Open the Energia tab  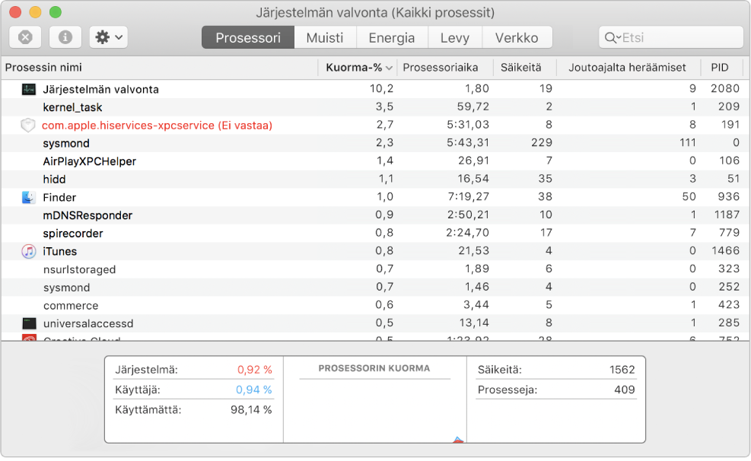392,38
